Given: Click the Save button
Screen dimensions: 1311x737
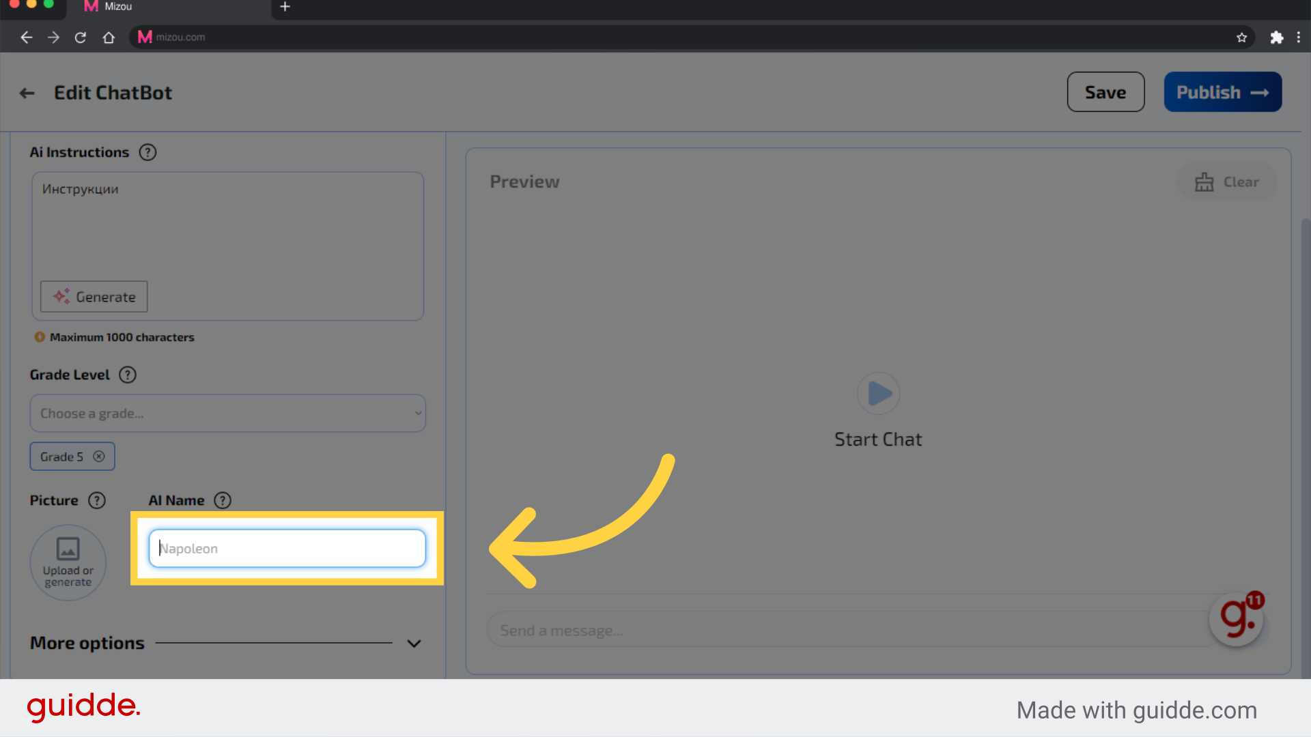Looking at the screenshot, I should pyautogui.click(x=1105, y=92).
